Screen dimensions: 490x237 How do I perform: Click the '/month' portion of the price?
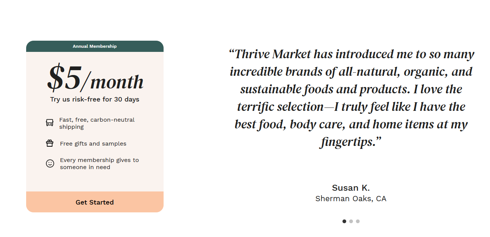[112, 81]
